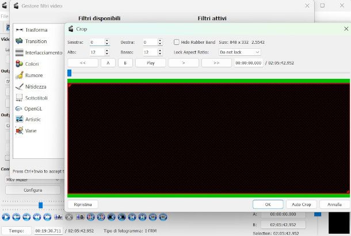Viewport: 351px width, 236px height.
Task: Increase the Alto crop value
Action: coord(107,51)
